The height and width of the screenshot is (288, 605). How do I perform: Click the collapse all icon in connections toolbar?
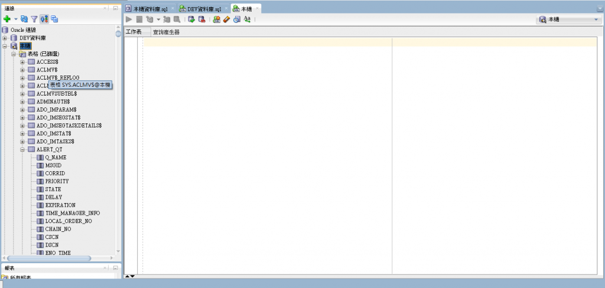pos(54,19)
